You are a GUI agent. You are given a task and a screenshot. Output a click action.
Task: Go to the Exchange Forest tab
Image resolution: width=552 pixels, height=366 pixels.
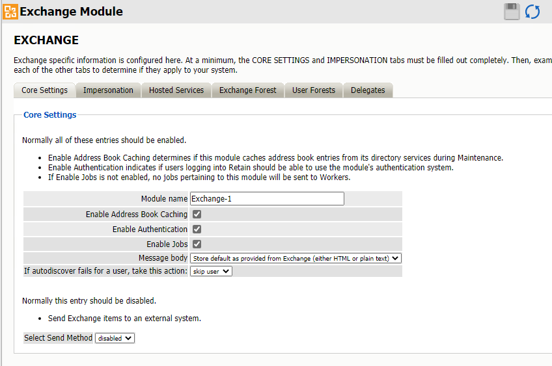tap(247, 90)
